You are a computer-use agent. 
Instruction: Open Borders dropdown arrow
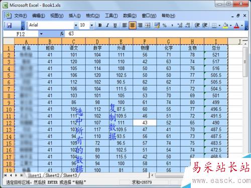point(219,26)
